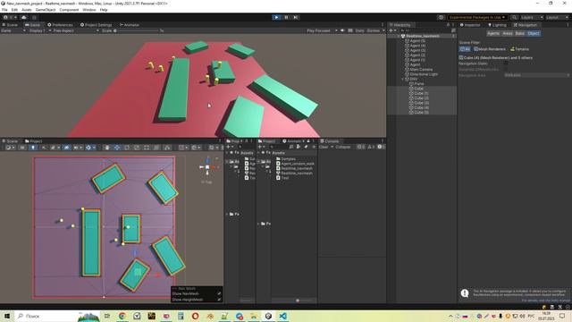This screenshot has width=572, height=322.
Task: Toggle mute audio in Game view
Action: tap(342, 30)
